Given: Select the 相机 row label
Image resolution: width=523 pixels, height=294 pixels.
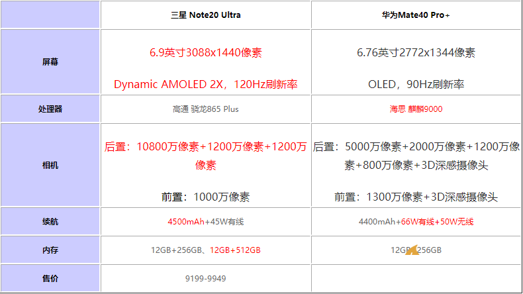Looking at the screenshot, I should (x=50, y=165).
